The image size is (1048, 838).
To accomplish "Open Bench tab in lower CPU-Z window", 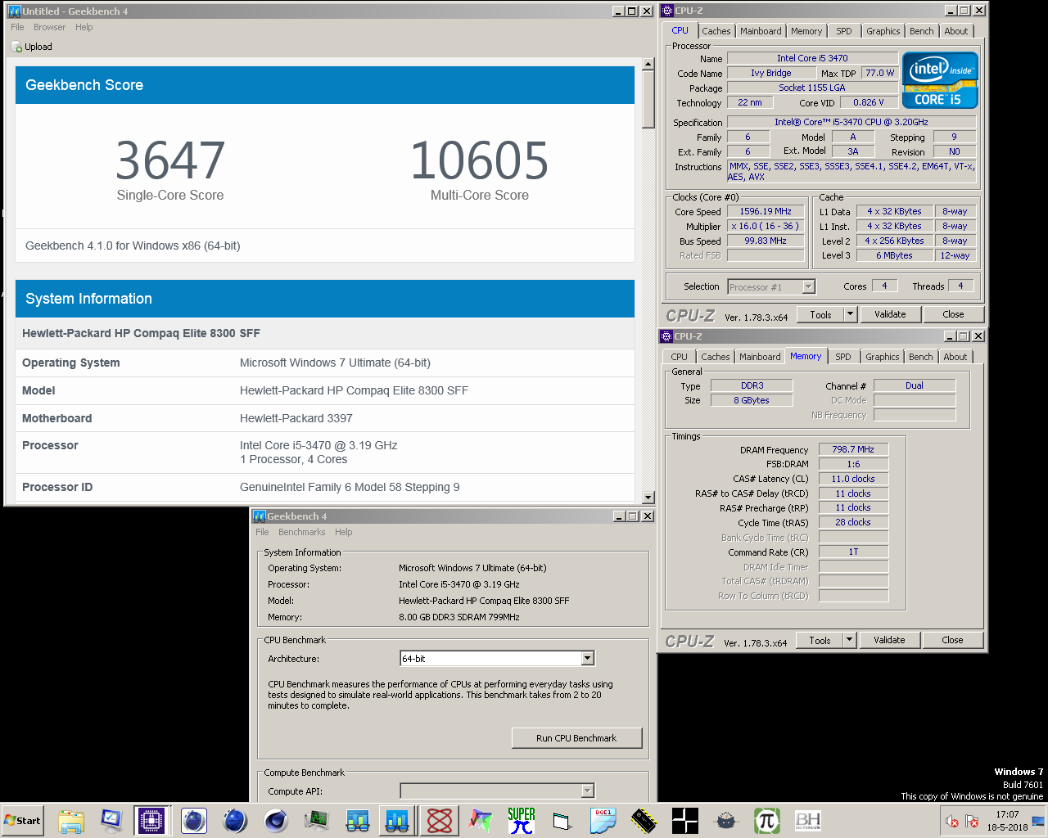I will [x=920, y=357].
